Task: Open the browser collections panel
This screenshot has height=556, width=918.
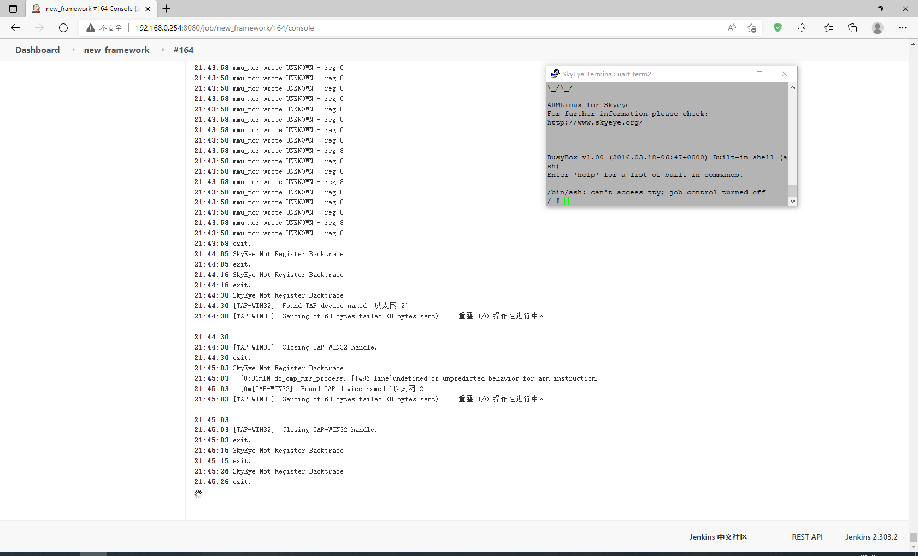Action: coord(852,28)
